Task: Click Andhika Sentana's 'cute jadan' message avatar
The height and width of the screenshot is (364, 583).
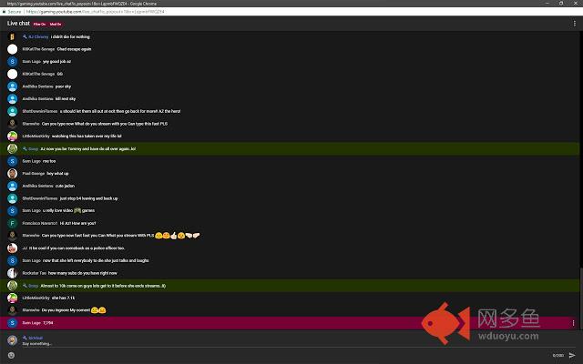Action: [12, 185]
